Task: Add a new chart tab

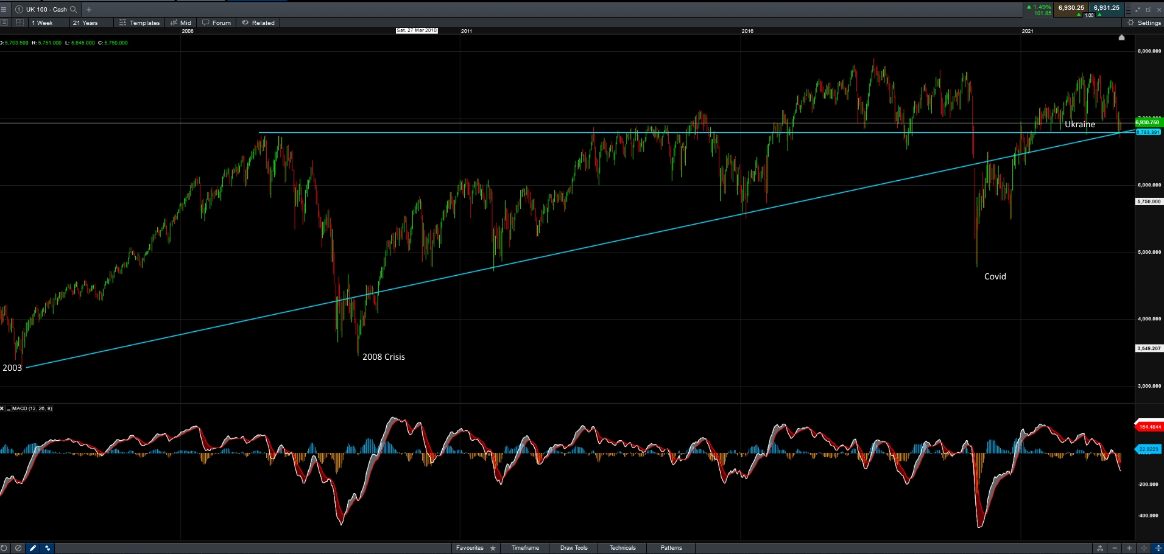Action: click(x=89, y=10)
